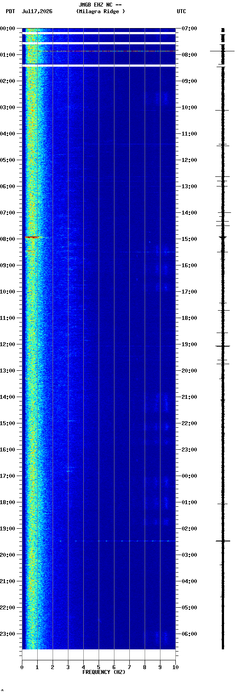The height and width of the screenshot is (695, 242).
Task: Click the 'PDT' timezone label
Action: pyautogui.click(x=10, y=11)
